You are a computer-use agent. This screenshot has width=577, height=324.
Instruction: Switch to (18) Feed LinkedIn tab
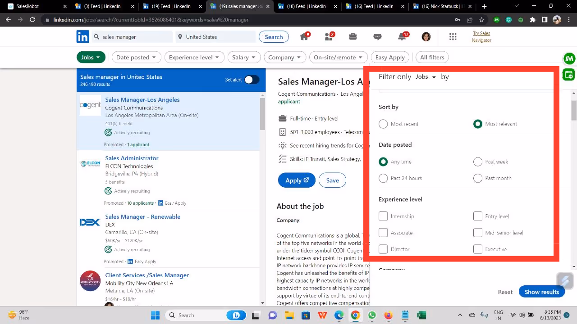coord(307,6)
